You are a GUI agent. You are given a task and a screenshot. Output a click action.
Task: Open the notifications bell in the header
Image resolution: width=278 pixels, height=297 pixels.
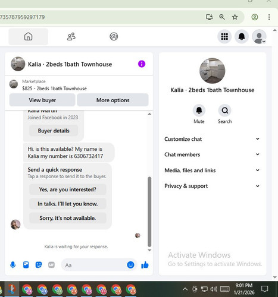click(x=242, y=37)
